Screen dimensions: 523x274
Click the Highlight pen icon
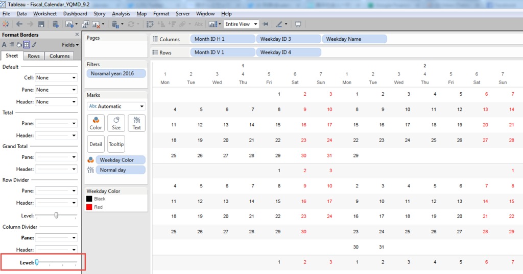tap(279, 24)
